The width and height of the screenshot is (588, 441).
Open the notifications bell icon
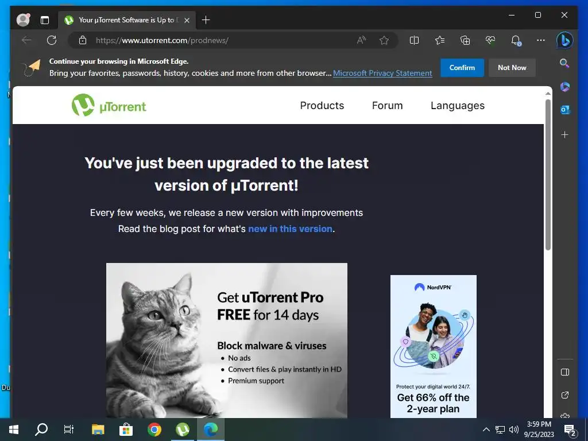tap(516, 41)
